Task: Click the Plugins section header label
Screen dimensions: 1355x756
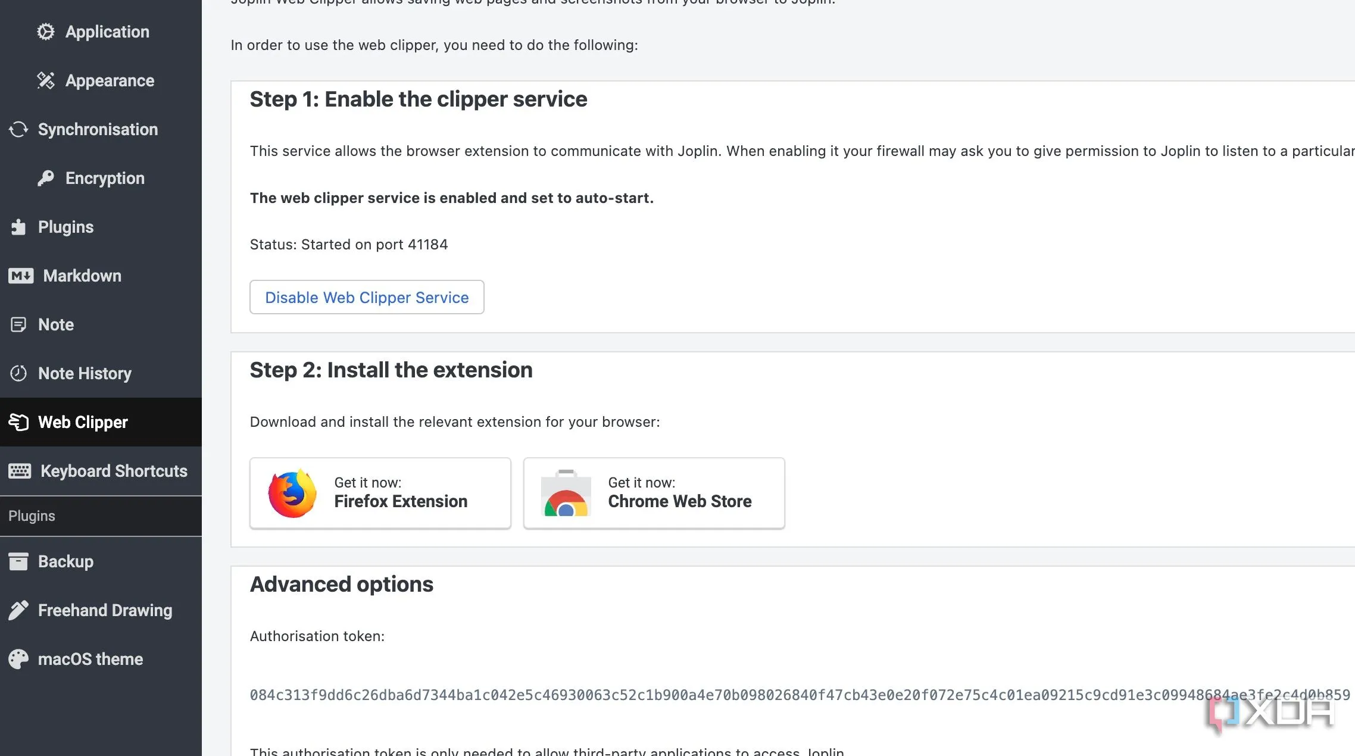Action: click(x=32, y=516)
